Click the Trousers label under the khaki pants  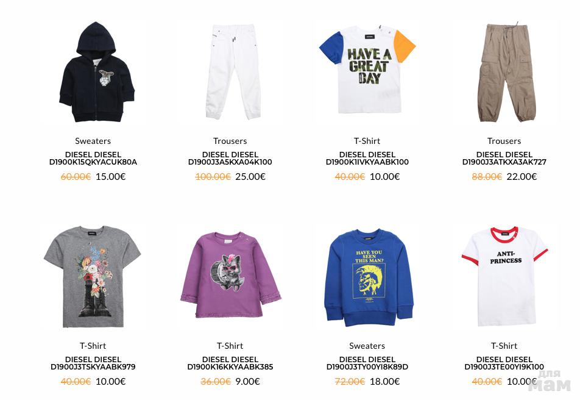(x=504, y=141)
